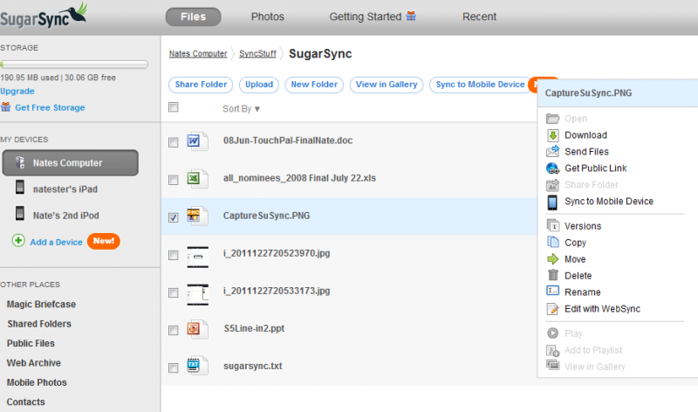Click the Sync to Mobile Device toolbar button
This screenshot has width=698, height=412.
[481, 85]
